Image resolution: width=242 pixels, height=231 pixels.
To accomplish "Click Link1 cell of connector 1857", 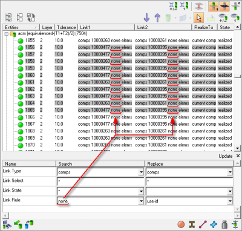I will pyautogui.click(x=105, y=54).
